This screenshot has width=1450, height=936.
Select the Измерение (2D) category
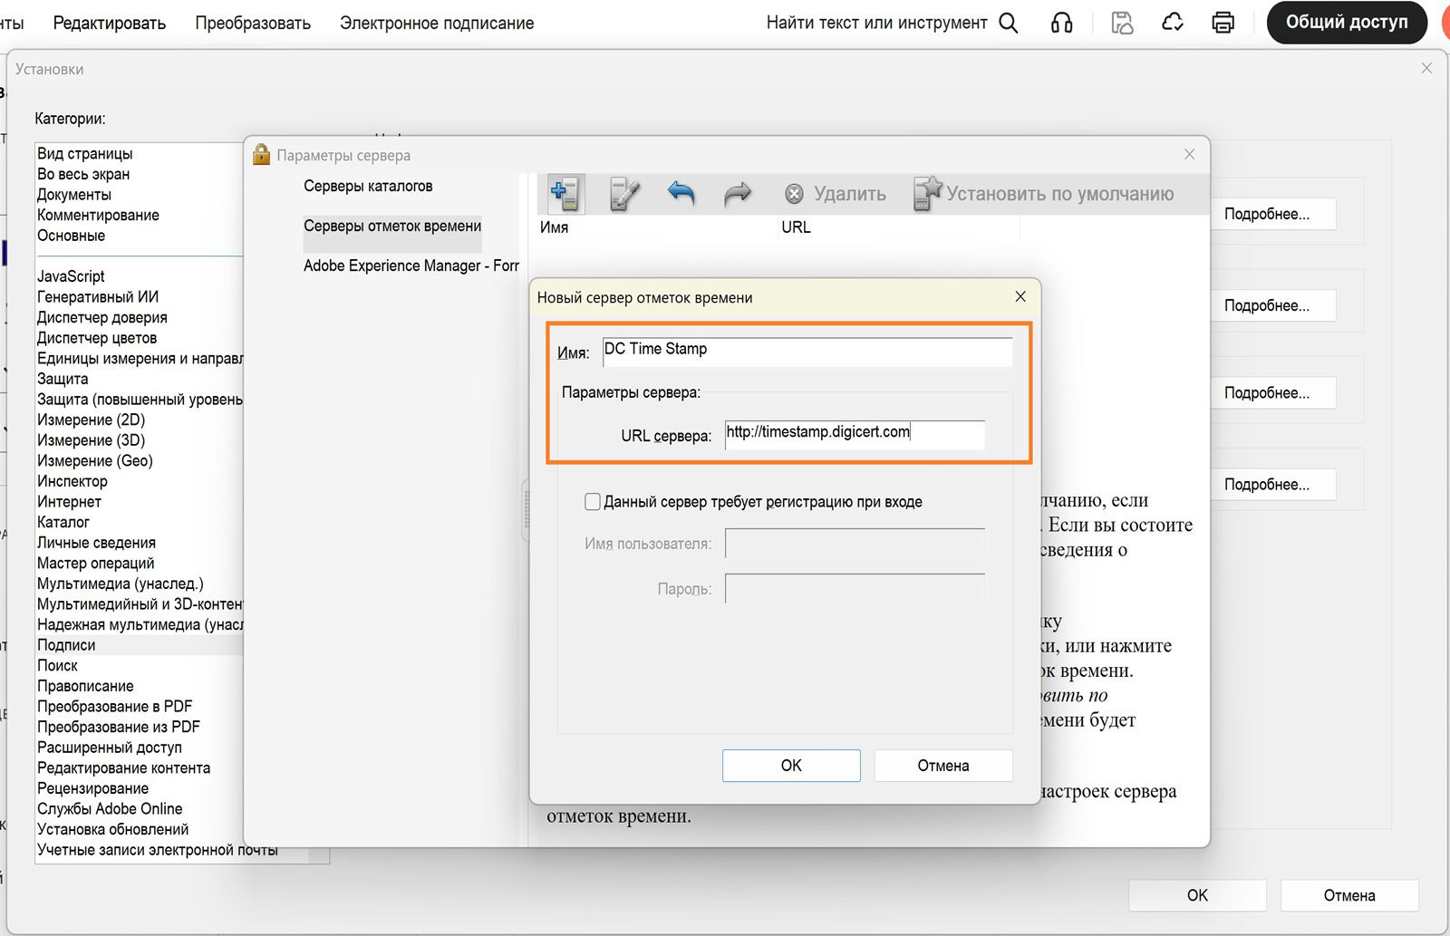(91, 420)
